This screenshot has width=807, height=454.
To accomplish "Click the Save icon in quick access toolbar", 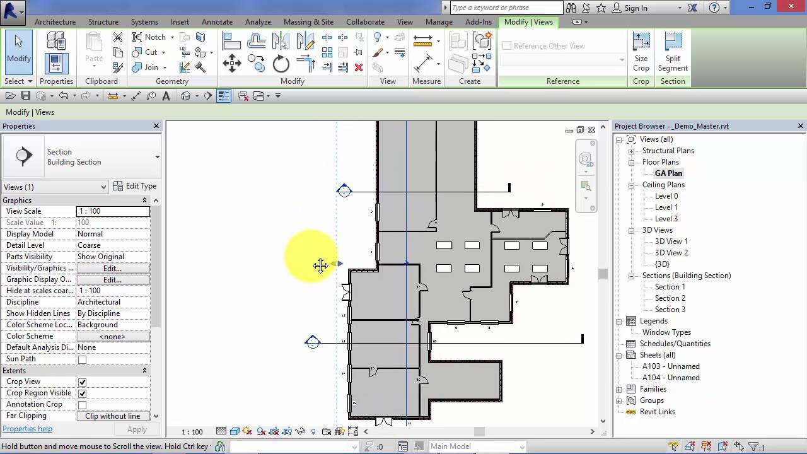I will 26,96.
